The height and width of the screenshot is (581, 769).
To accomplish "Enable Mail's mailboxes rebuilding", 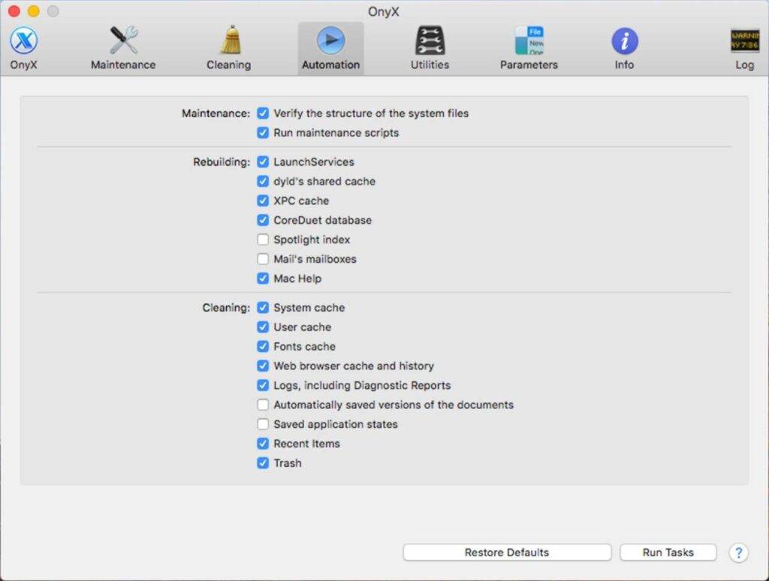I will point(263,259).
